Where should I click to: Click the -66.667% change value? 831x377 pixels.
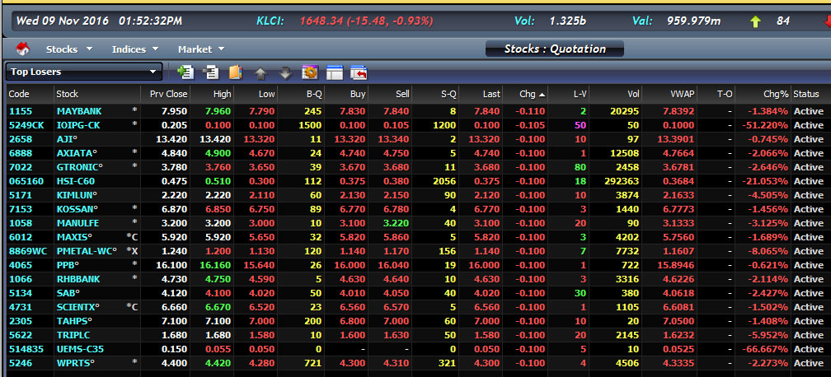[x=764, y=349]
